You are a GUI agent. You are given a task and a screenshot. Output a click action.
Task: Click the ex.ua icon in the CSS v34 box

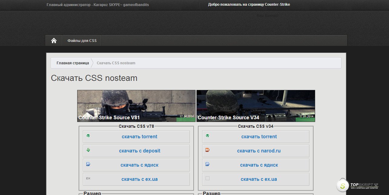click(x=207, y=178)
